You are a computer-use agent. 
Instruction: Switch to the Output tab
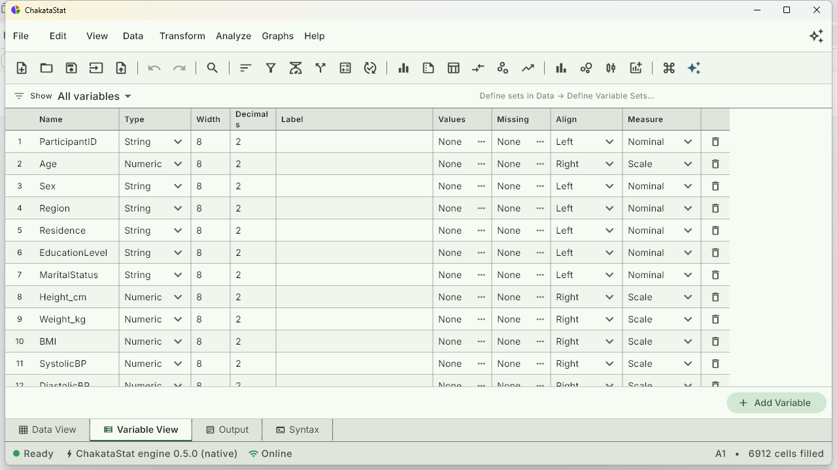(227, 430)
